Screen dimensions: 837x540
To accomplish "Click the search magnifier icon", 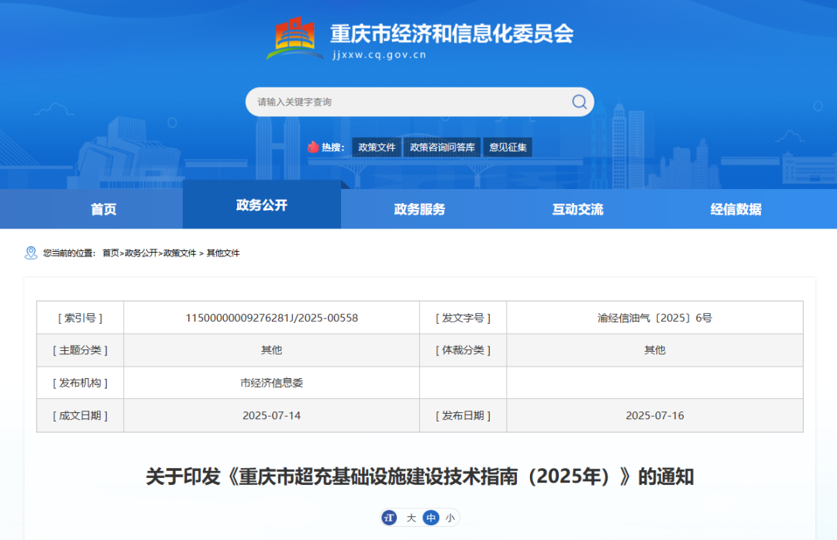I will tap(578, 101).
